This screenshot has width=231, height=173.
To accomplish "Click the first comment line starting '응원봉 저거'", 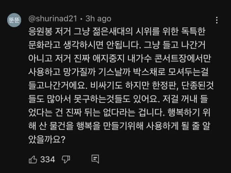I will (x=117, y=31).
